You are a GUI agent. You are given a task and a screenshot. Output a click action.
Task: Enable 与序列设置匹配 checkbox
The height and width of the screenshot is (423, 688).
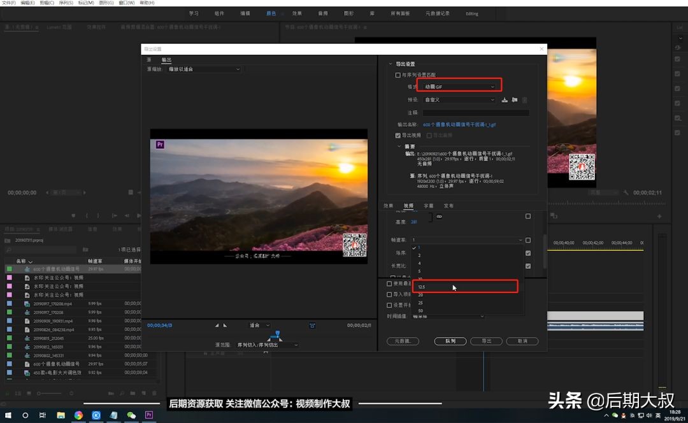[398, 75]
